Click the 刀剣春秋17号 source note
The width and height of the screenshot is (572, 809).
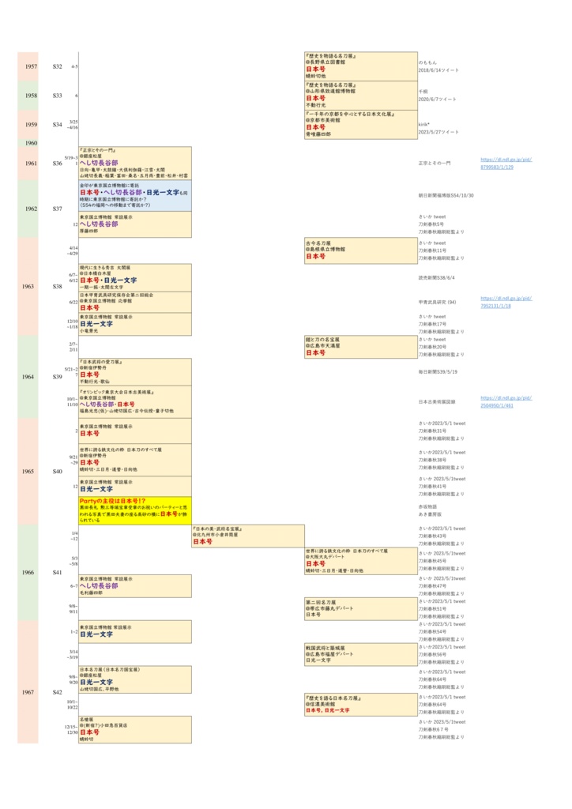432,324
